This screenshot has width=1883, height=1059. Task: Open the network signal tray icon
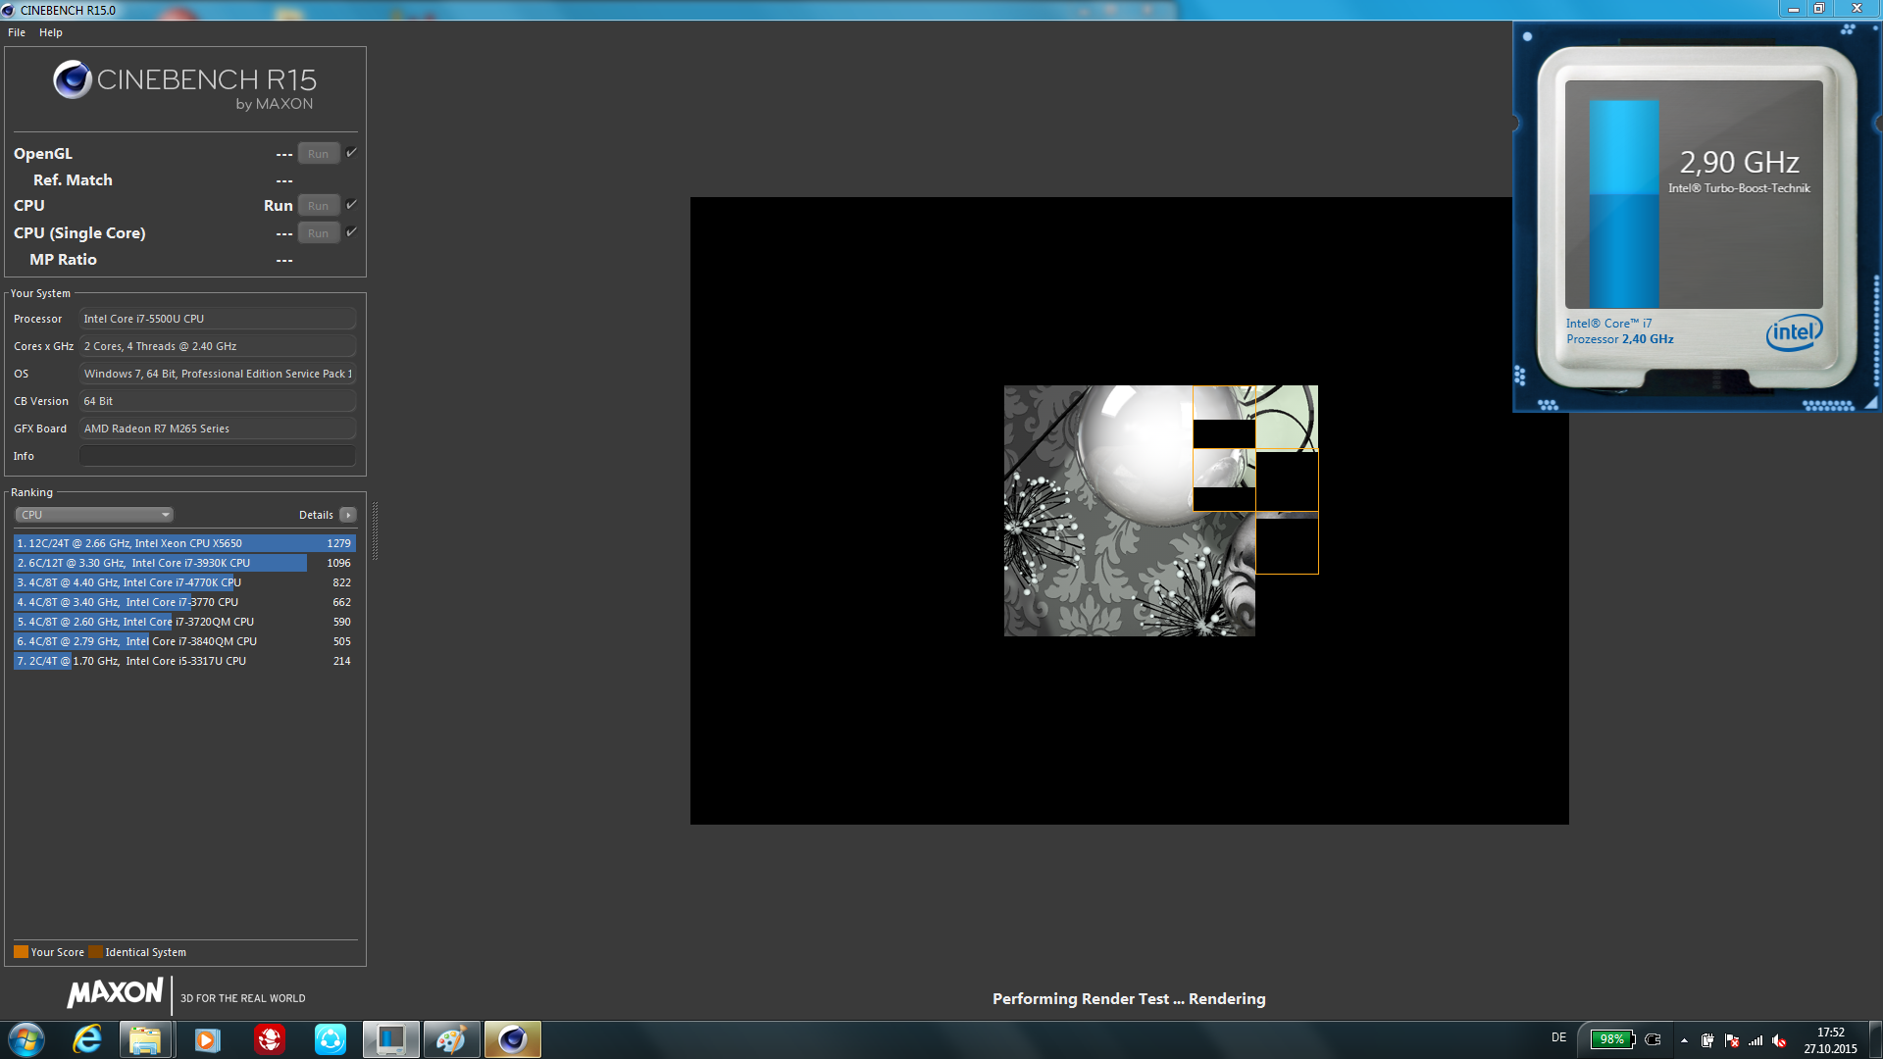[1756, 1040]
